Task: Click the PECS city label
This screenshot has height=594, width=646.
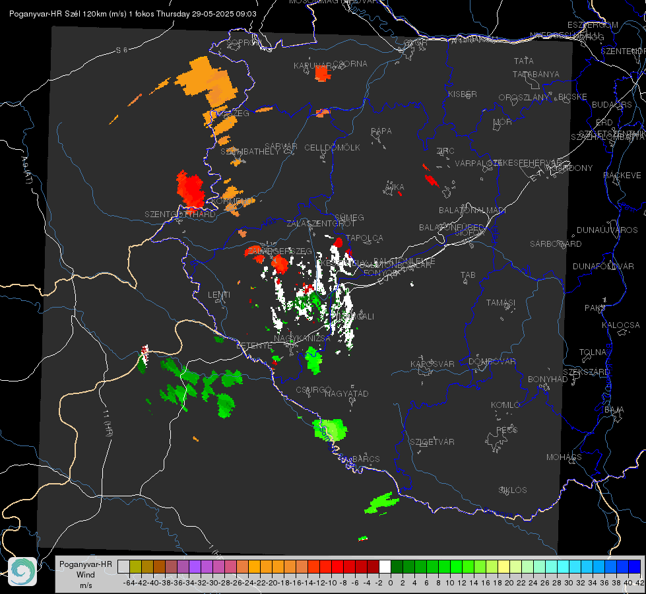Action: click(507, 430)
